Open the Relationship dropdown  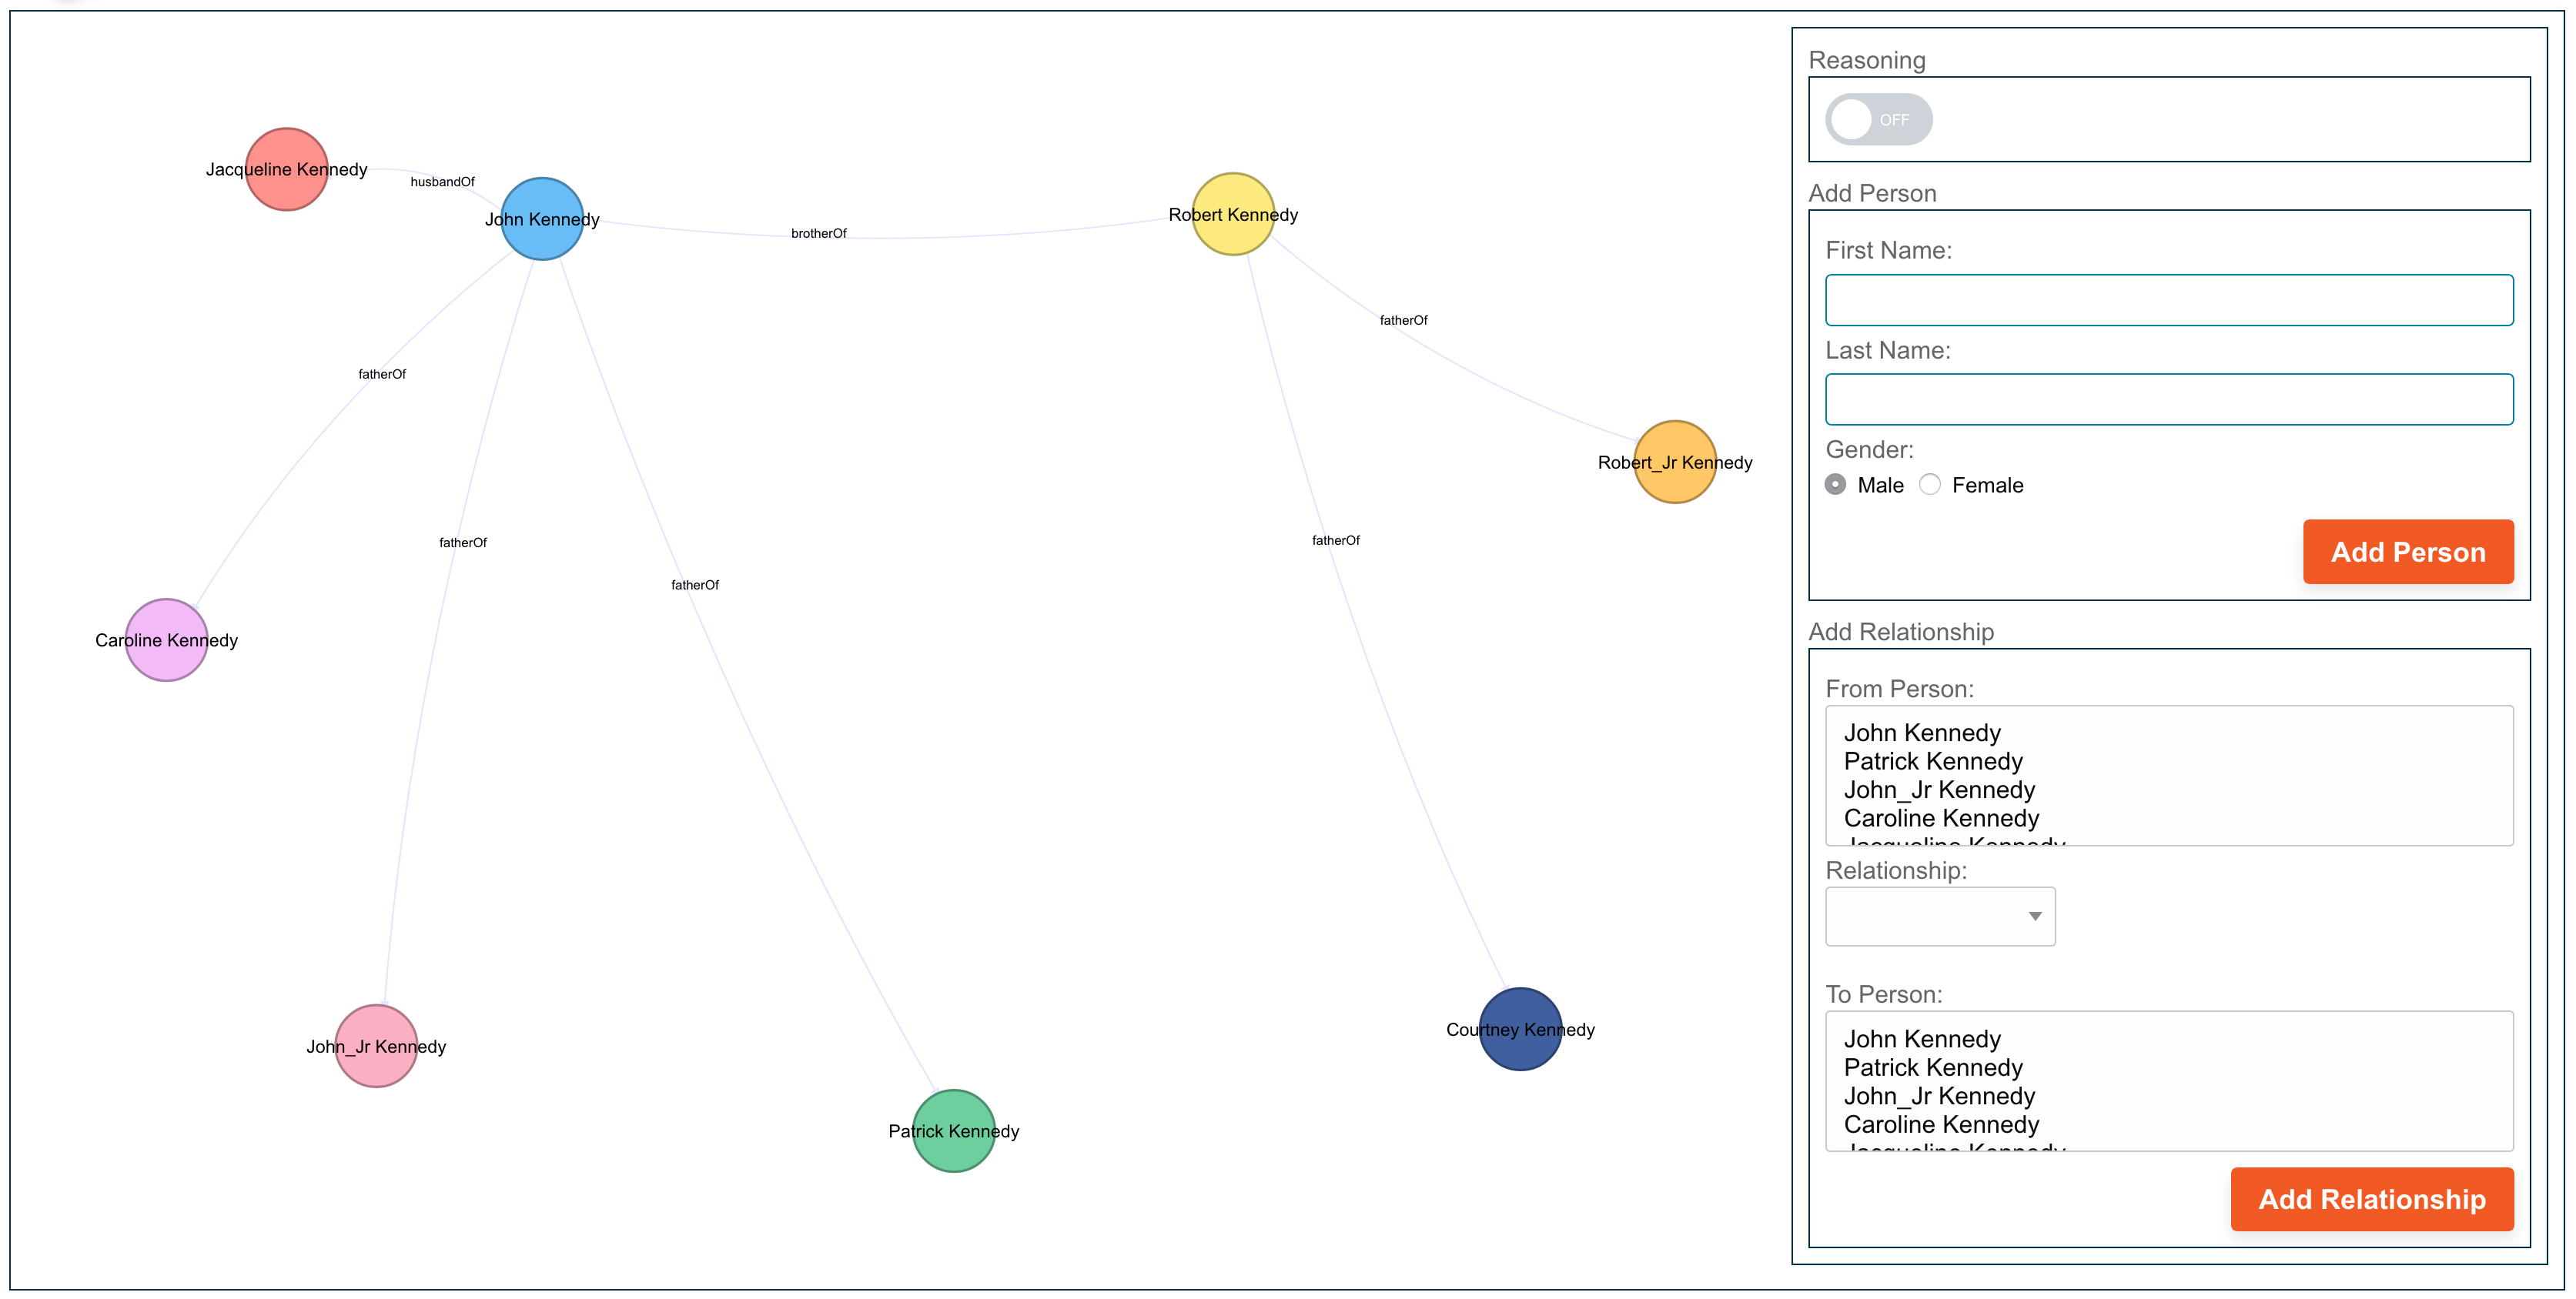(1939, 917)
